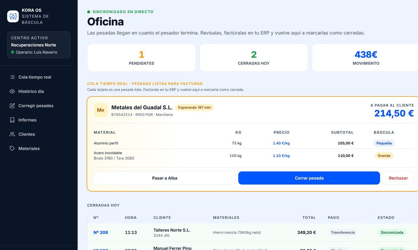
Task: Click the Materiales tag icon
Action: click(x=12, y=148)
